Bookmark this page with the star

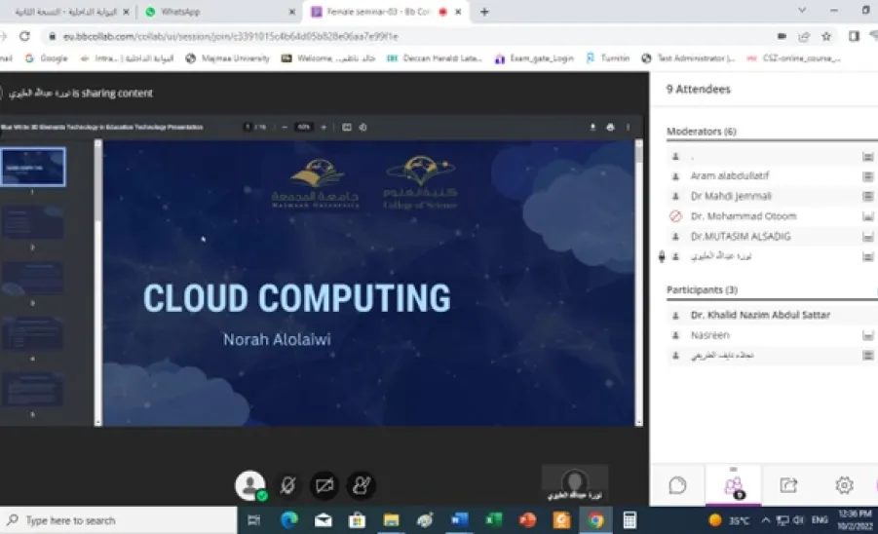click(826, 36)
